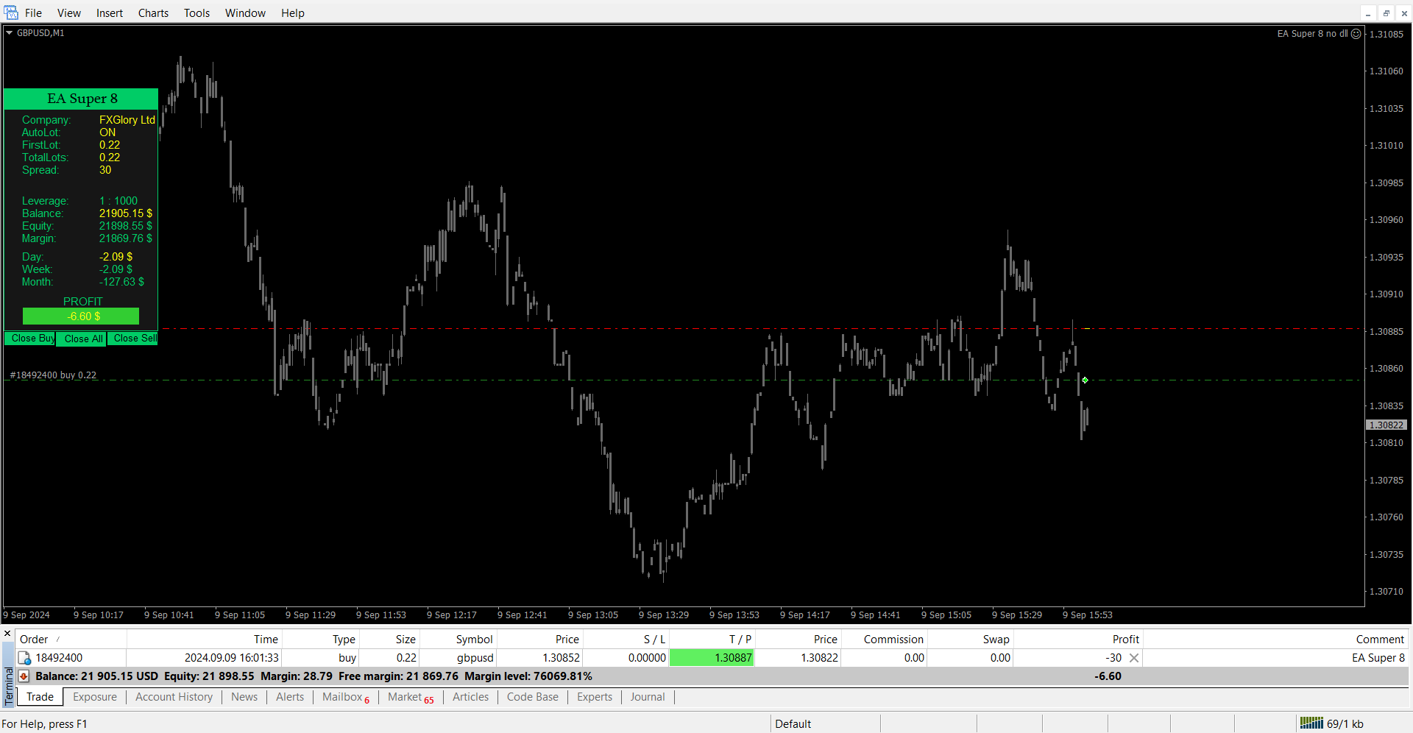
Task: Open the GBPUSD,M1 chart dropdown triangle
Action: (x=10, y=33)
